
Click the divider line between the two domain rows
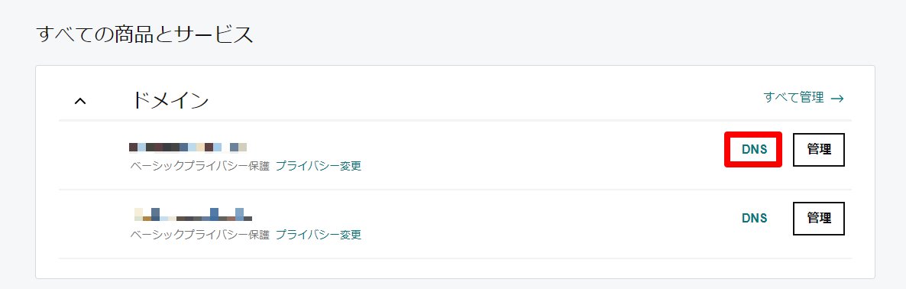[x=455, y=190]
